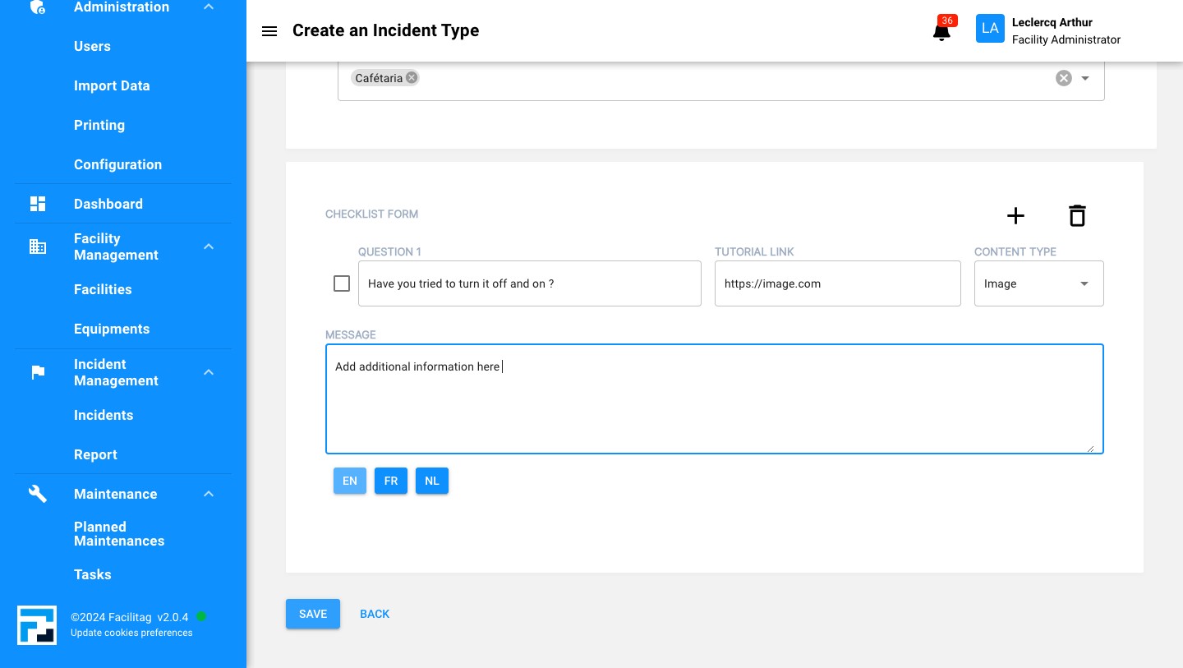Screen dimensions: 1183x668
Task: Click the plus icon to add a checklist question
Action: click(x=1015, y=215)
